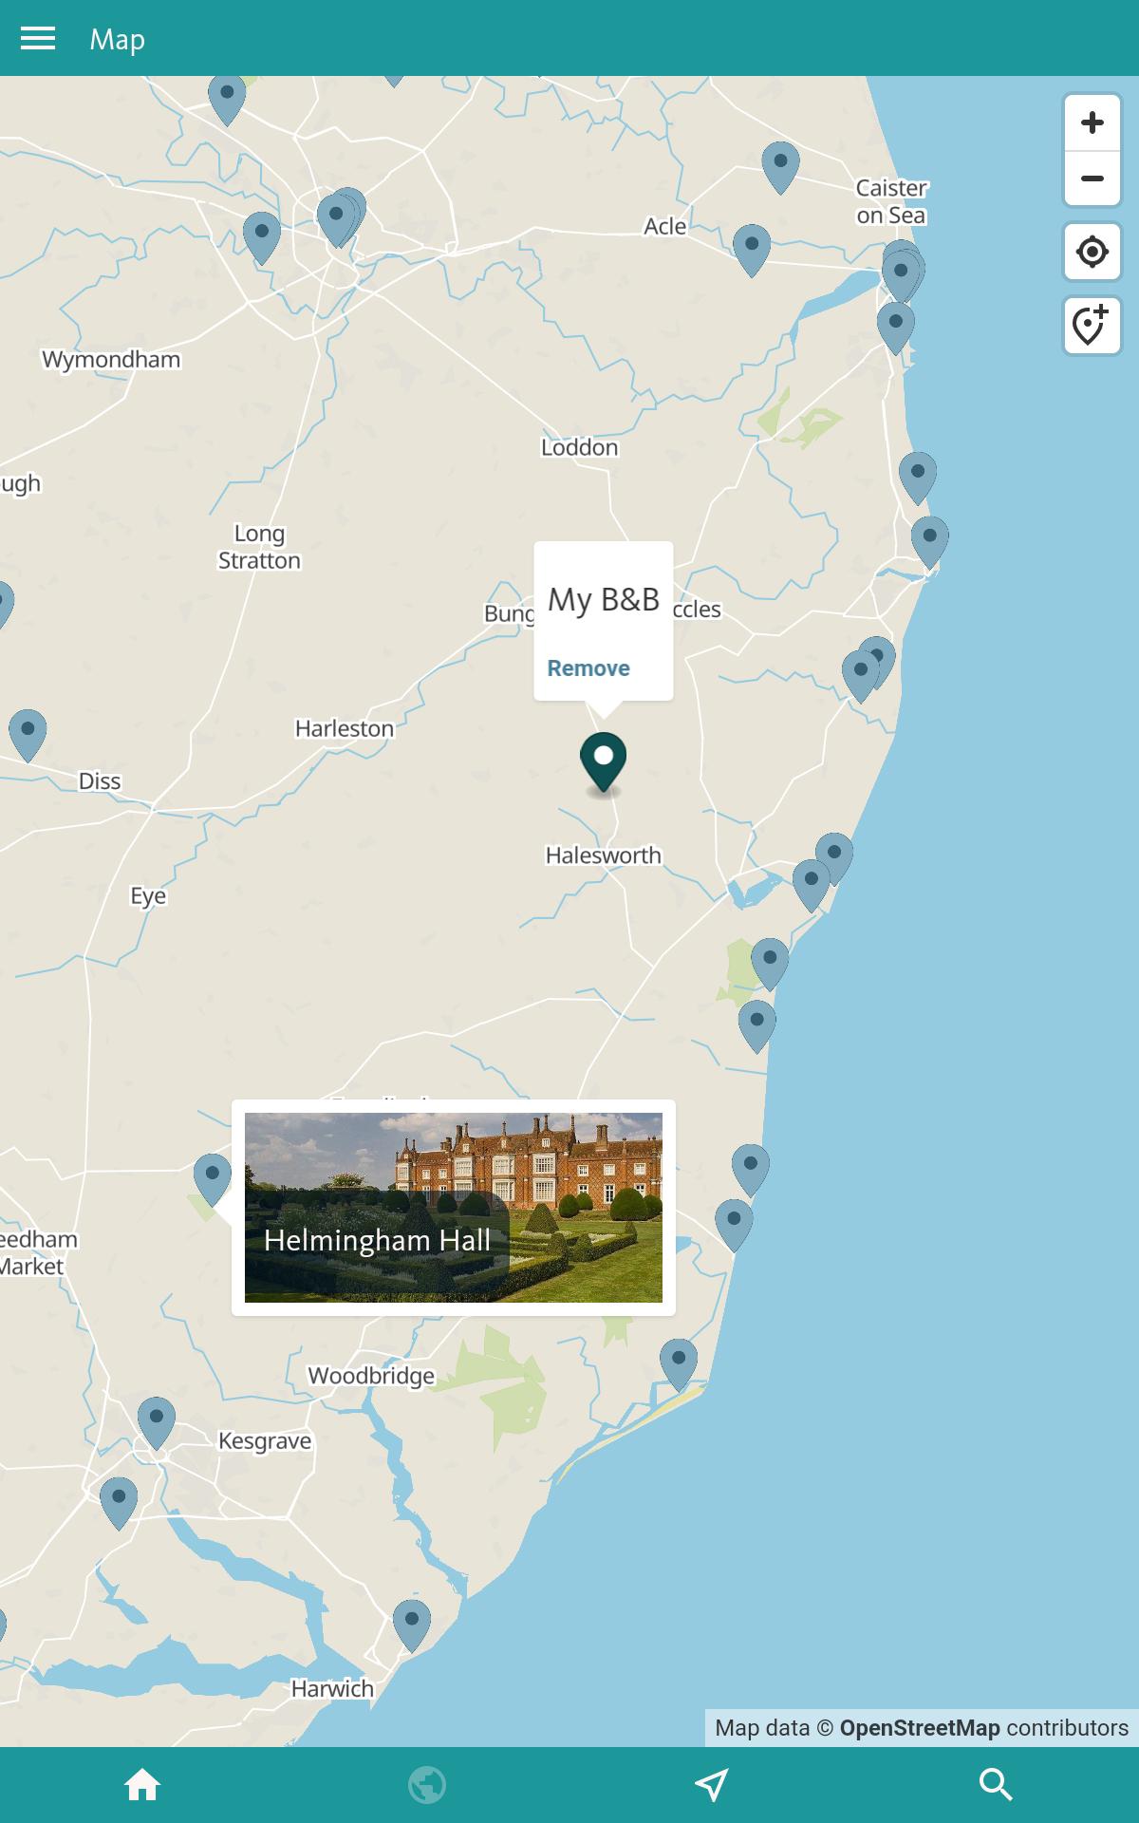The width and height of the screenshot is (1139, 1823).
Task: Tap the pin north of Caister on Sea
Action: tap(780, 168)
